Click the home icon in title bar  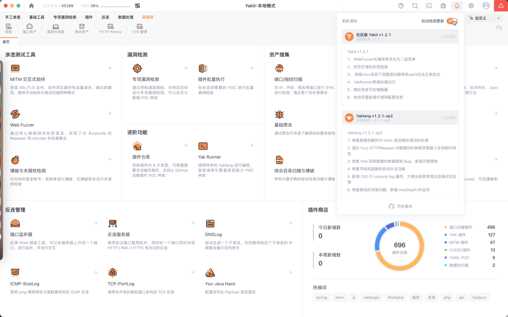[32, 6]
